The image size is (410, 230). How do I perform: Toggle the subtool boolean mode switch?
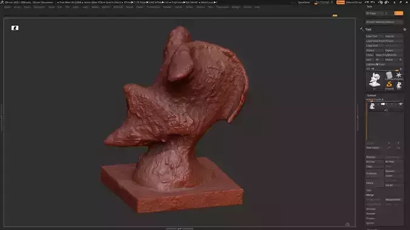click(x=383, y=104)
